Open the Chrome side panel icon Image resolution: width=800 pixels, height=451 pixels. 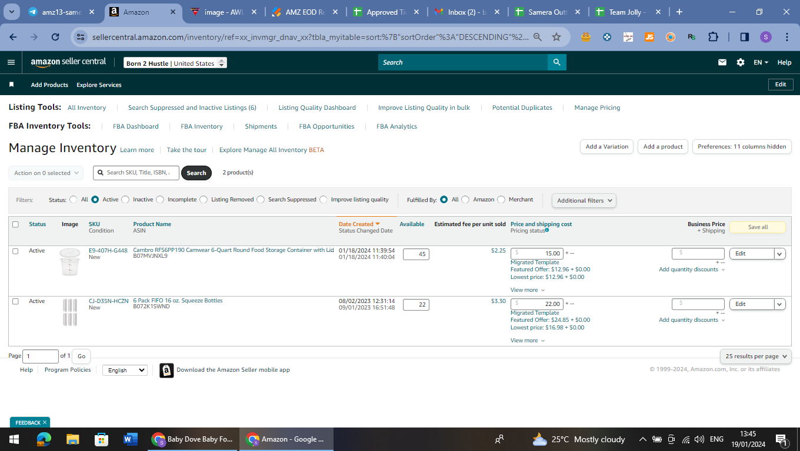pyautogui.click(x=744, y=37)
